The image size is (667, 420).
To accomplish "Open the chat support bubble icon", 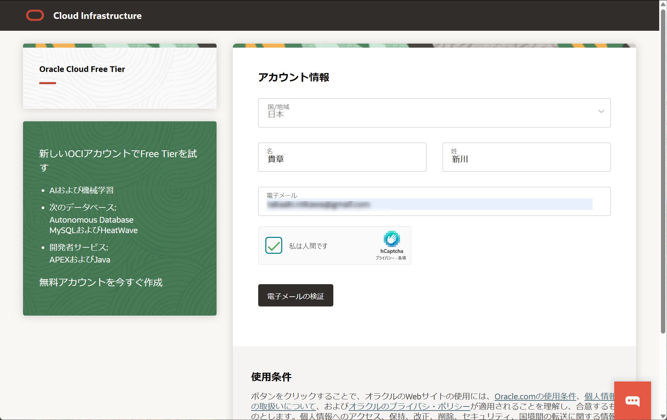I will tap(632, 401).
